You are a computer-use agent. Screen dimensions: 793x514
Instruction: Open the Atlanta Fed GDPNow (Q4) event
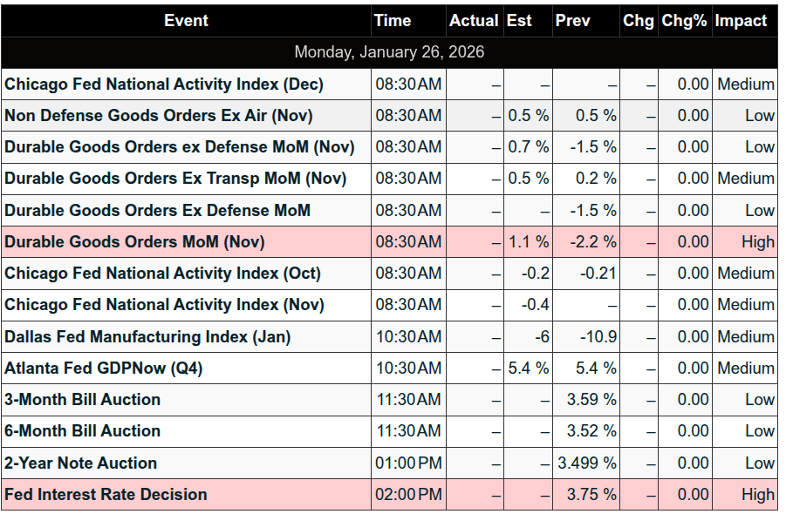point(104,368)
